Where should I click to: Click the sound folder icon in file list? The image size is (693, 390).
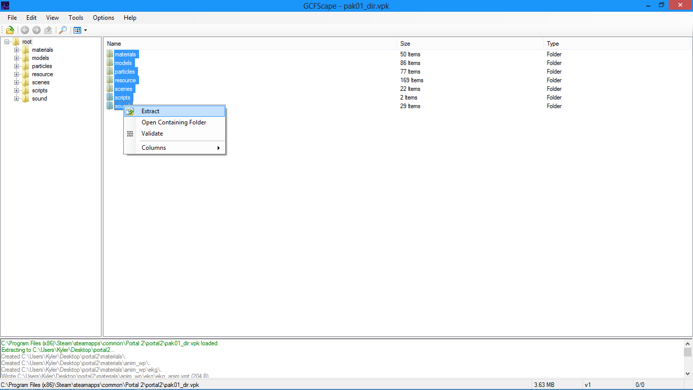[x=110, y=106]
